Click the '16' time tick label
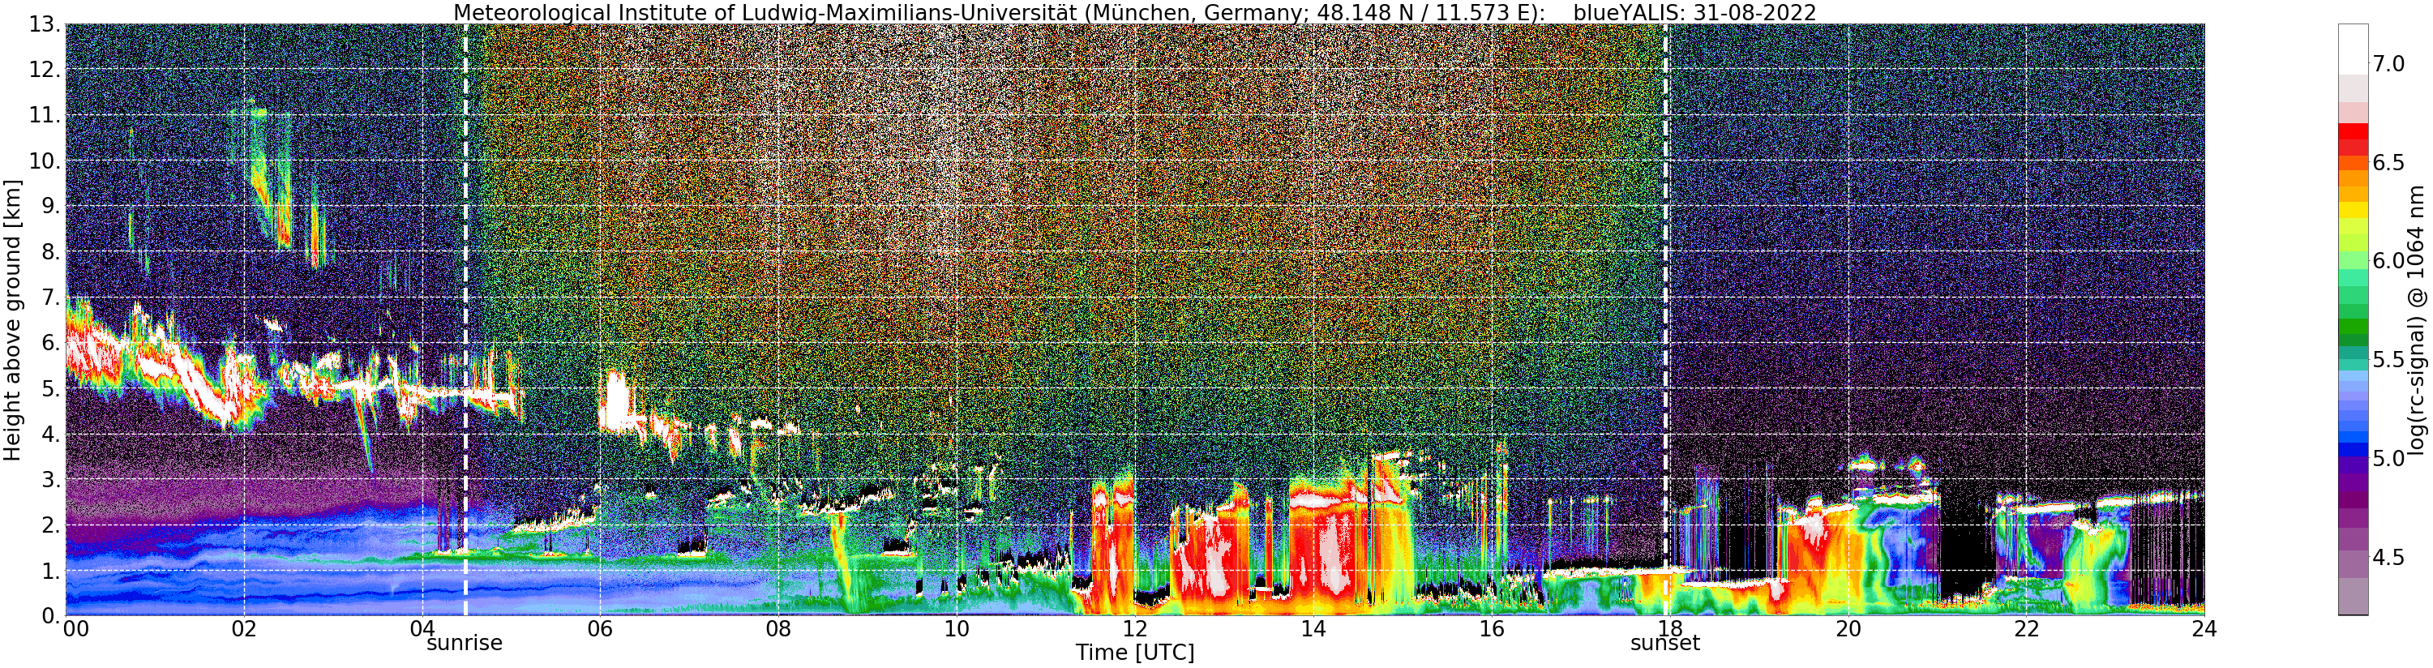 pyautogui.click(x=1492, y=629)
